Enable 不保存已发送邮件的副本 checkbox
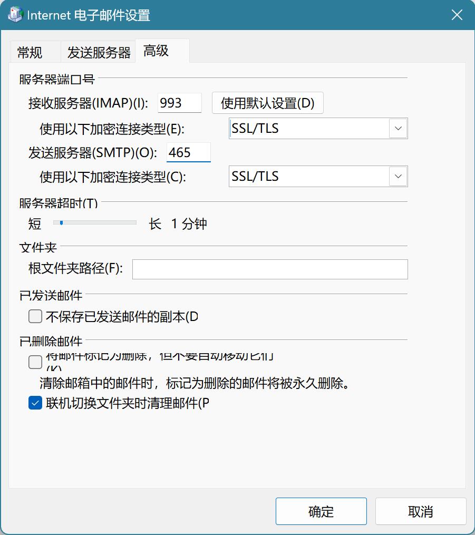The image size is (475, 535). (35, 316)
